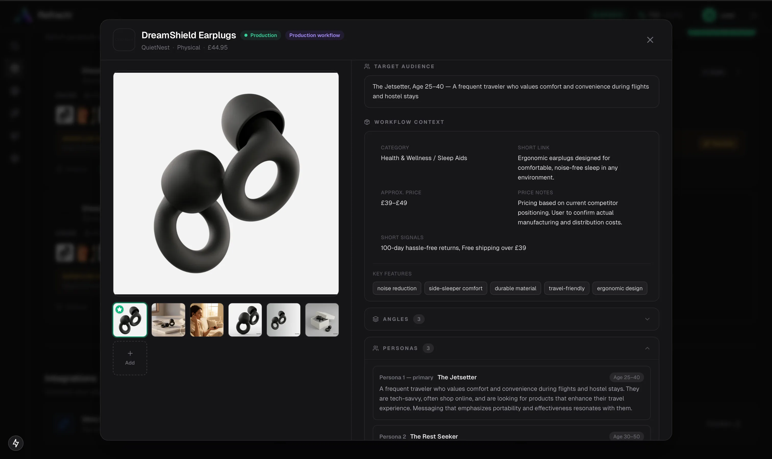772x459 pixels.
Task: Collapse the Personas section chevron
Action: coord(647,348)
